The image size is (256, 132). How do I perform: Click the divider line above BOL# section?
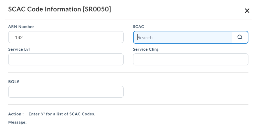(x=128, y=72)
